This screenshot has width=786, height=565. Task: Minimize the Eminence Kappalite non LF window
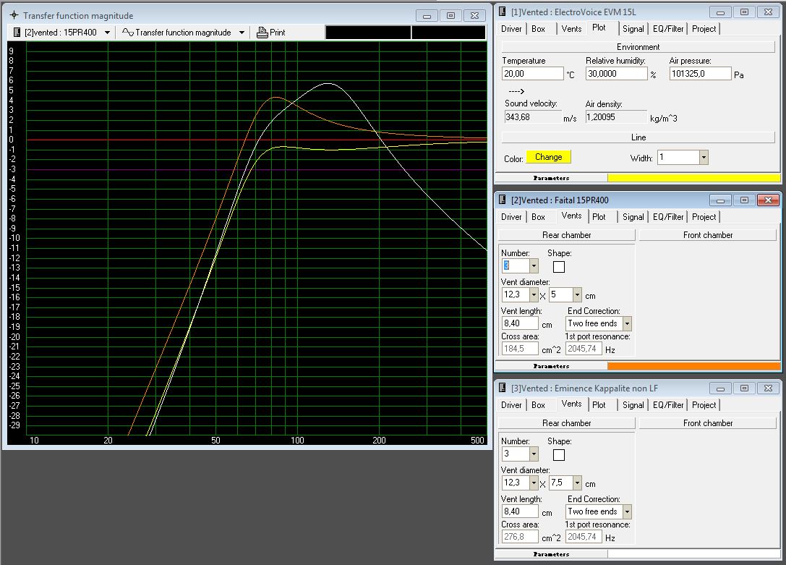[x=720, y=388]
